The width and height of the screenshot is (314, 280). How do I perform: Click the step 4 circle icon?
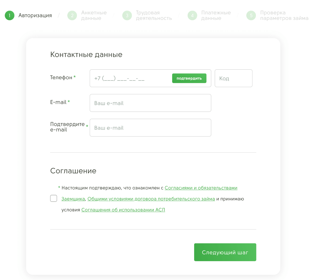(192, 15)
